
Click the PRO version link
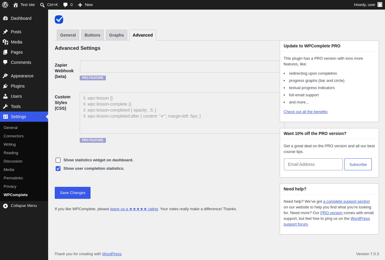click(x=331, y=213)
